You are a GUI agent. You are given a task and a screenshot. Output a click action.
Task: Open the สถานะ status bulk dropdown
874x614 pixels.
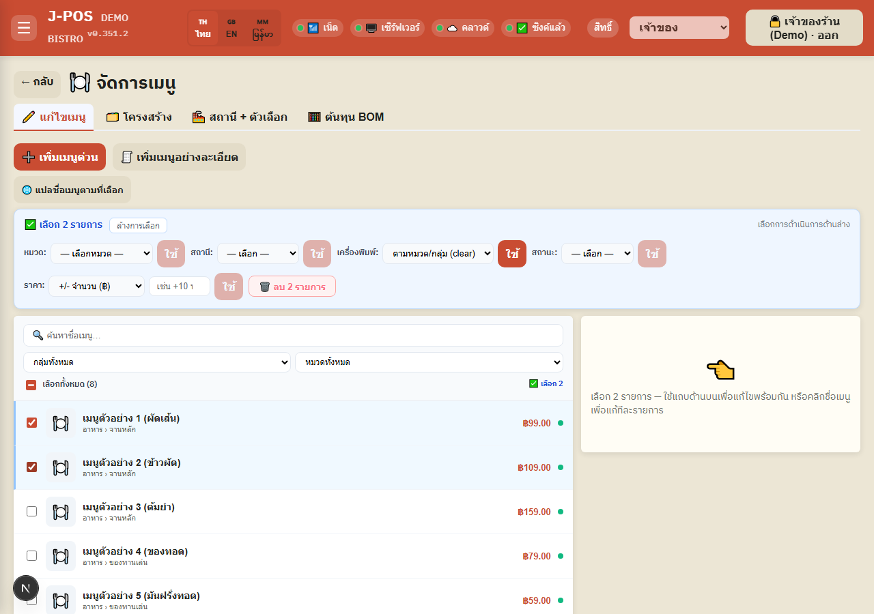point(597,253)
